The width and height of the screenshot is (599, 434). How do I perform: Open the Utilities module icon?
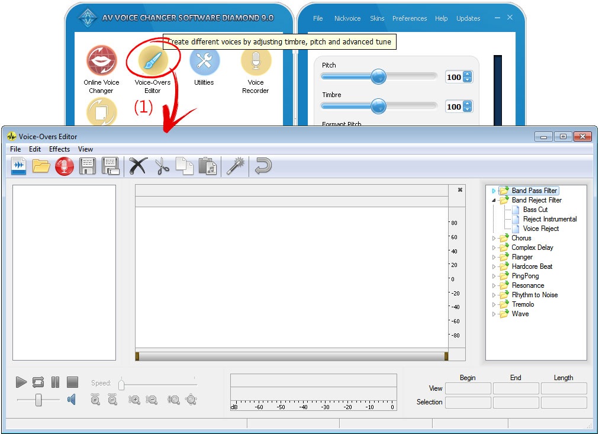coord(204,61)
